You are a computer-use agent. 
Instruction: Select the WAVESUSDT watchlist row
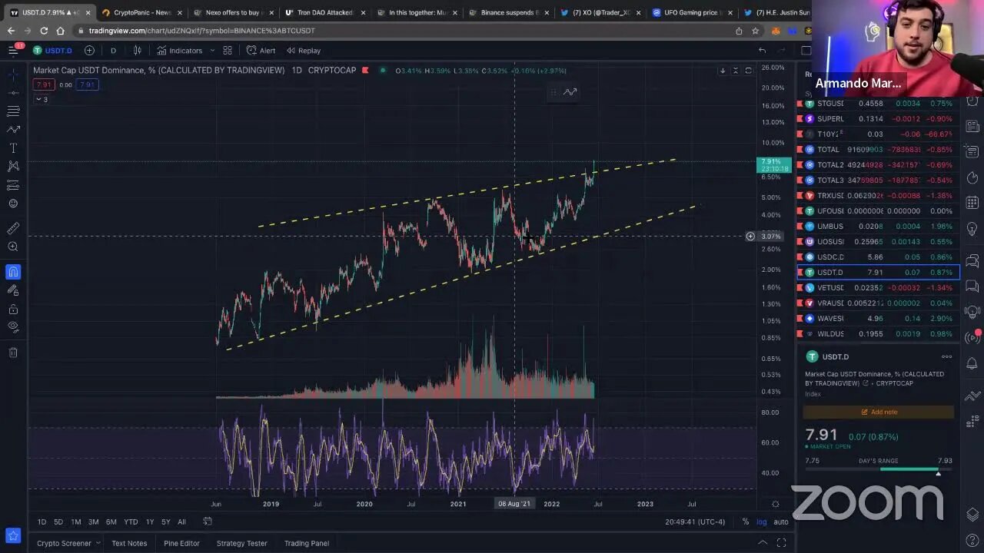tap(878, 319)
